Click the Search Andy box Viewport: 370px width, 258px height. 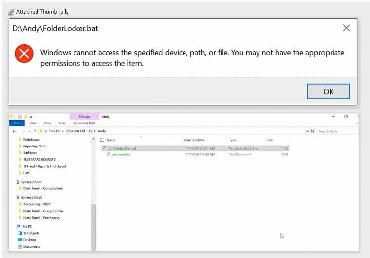[337, 131]
